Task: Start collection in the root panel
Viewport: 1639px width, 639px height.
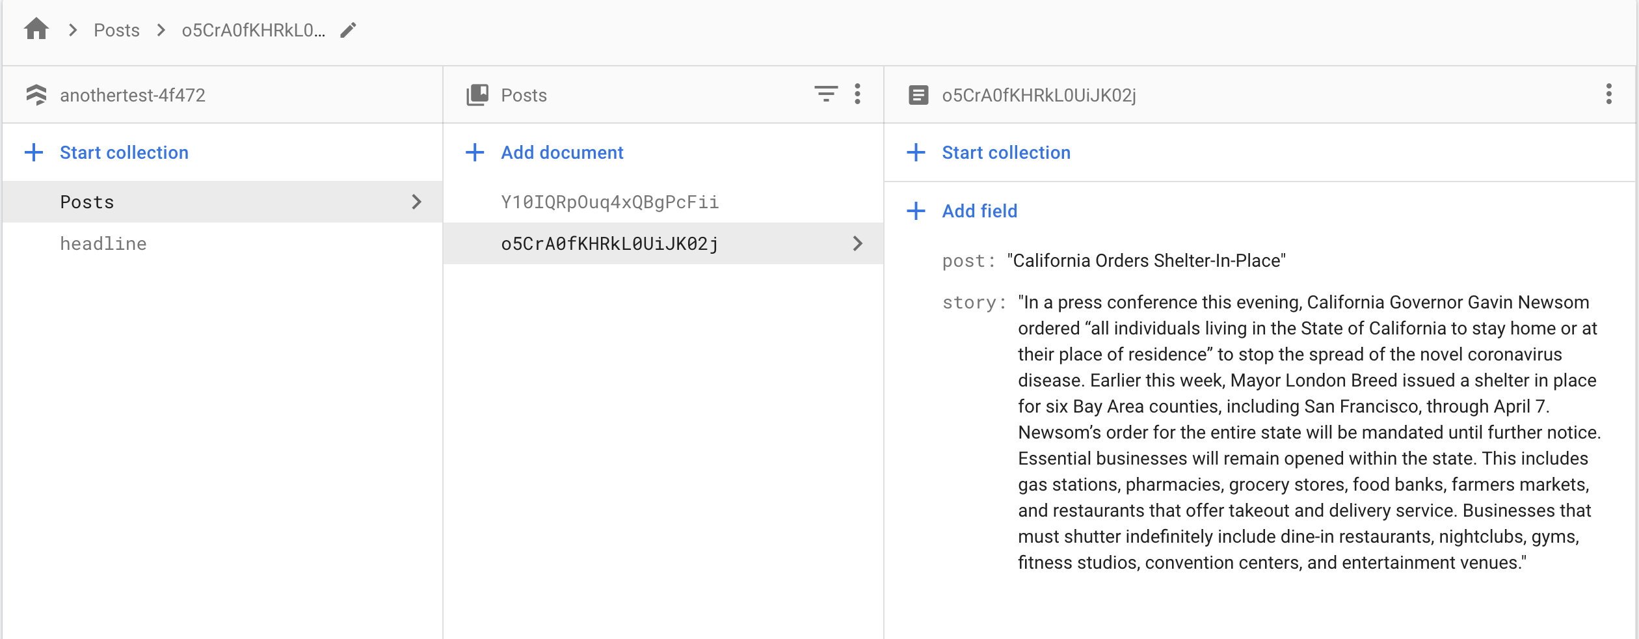Action: coord(124,152)
